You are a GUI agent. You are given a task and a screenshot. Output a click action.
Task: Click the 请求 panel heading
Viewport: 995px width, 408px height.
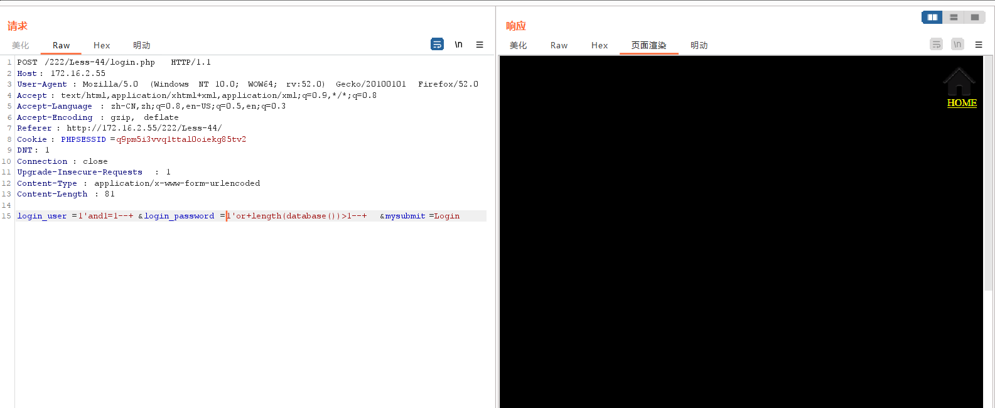[18, 26]
